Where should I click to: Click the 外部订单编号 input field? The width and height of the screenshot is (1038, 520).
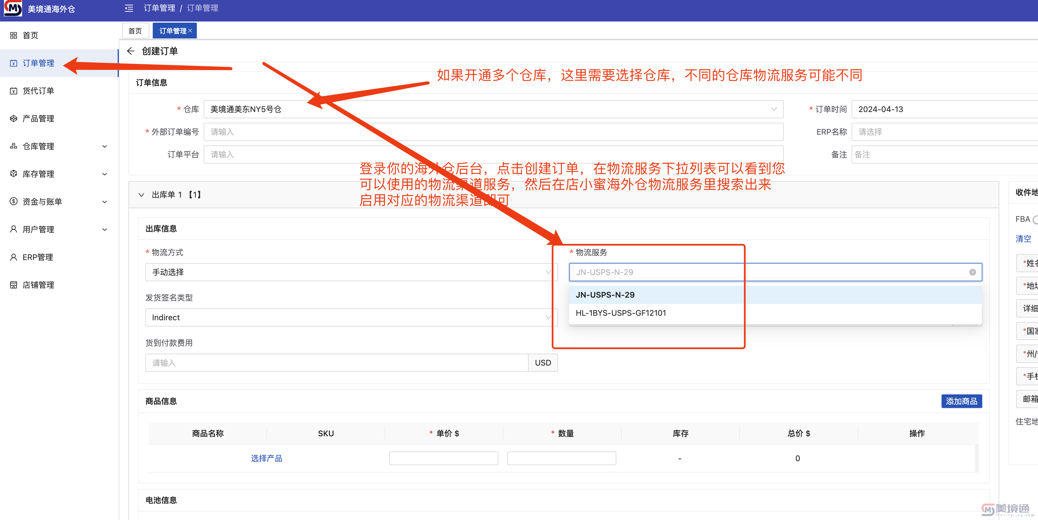point(493,132)
